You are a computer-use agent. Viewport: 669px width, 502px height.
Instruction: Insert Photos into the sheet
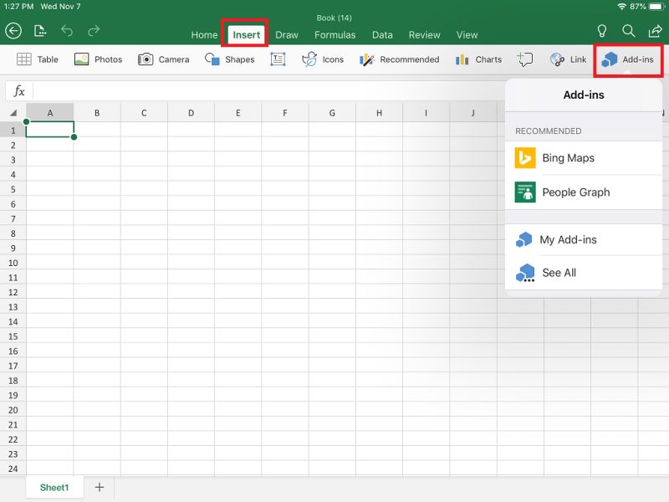click(x=98, y=59)
